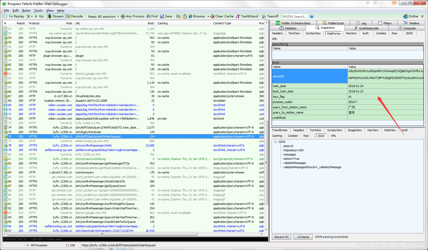The height and width of the screenshot is (250, 428).
Task: Select the secretStr body row
Action: click(x=348, y=76)
